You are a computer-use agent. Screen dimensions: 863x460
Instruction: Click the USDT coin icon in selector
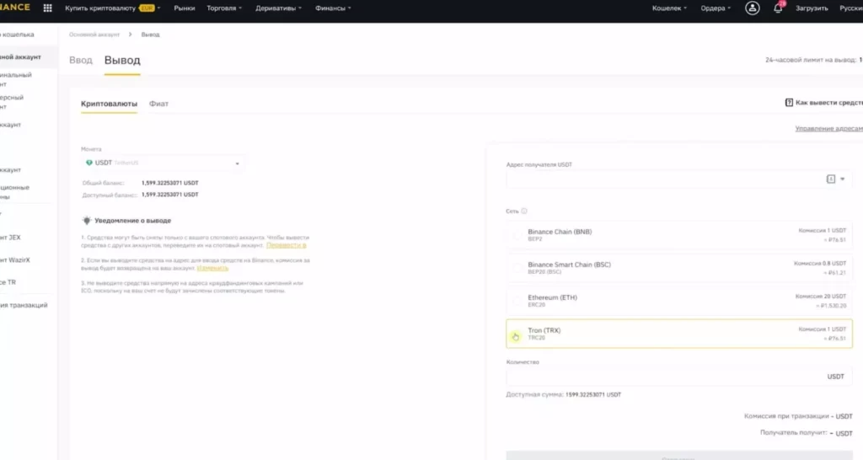(x=89, y=163)
